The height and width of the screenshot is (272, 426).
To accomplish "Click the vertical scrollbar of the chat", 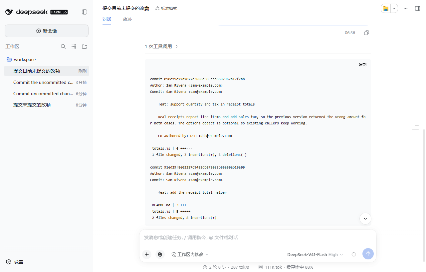I will [424, 195].
